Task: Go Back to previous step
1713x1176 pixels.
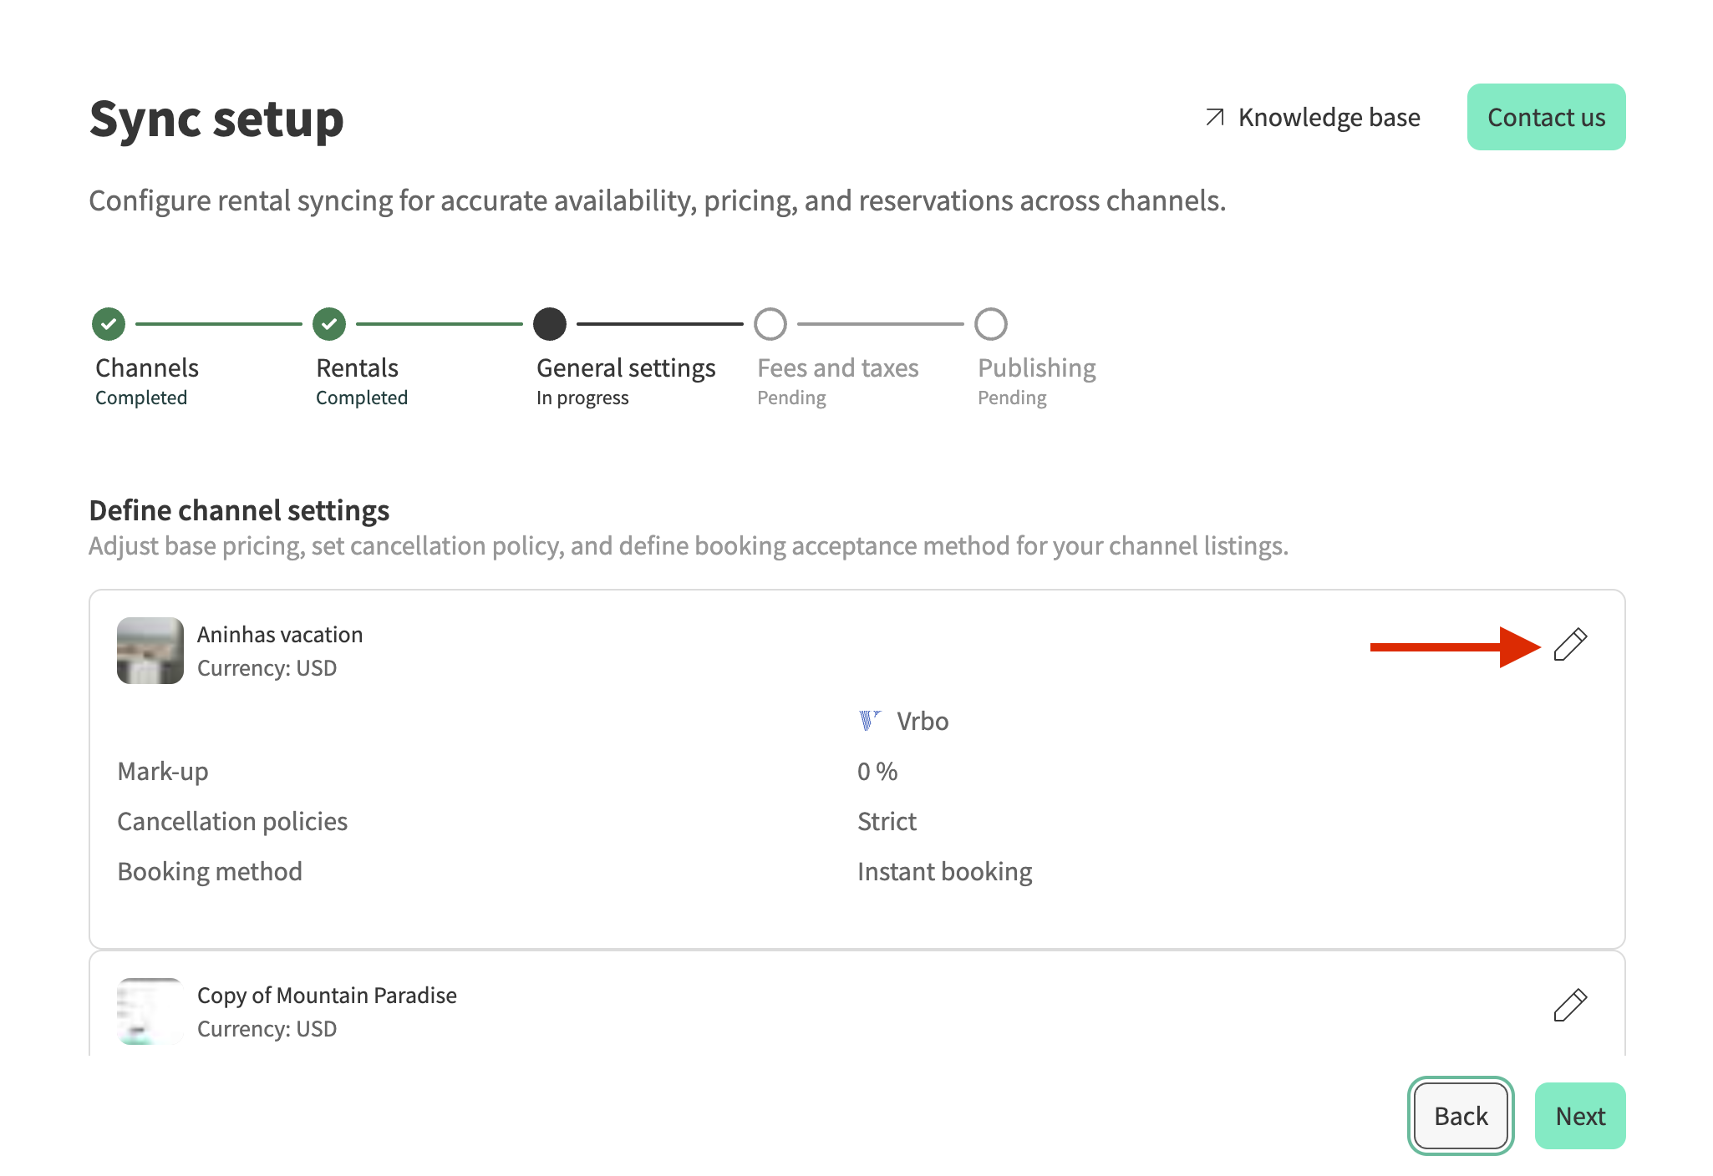Action: (x=1461, y=1116)
